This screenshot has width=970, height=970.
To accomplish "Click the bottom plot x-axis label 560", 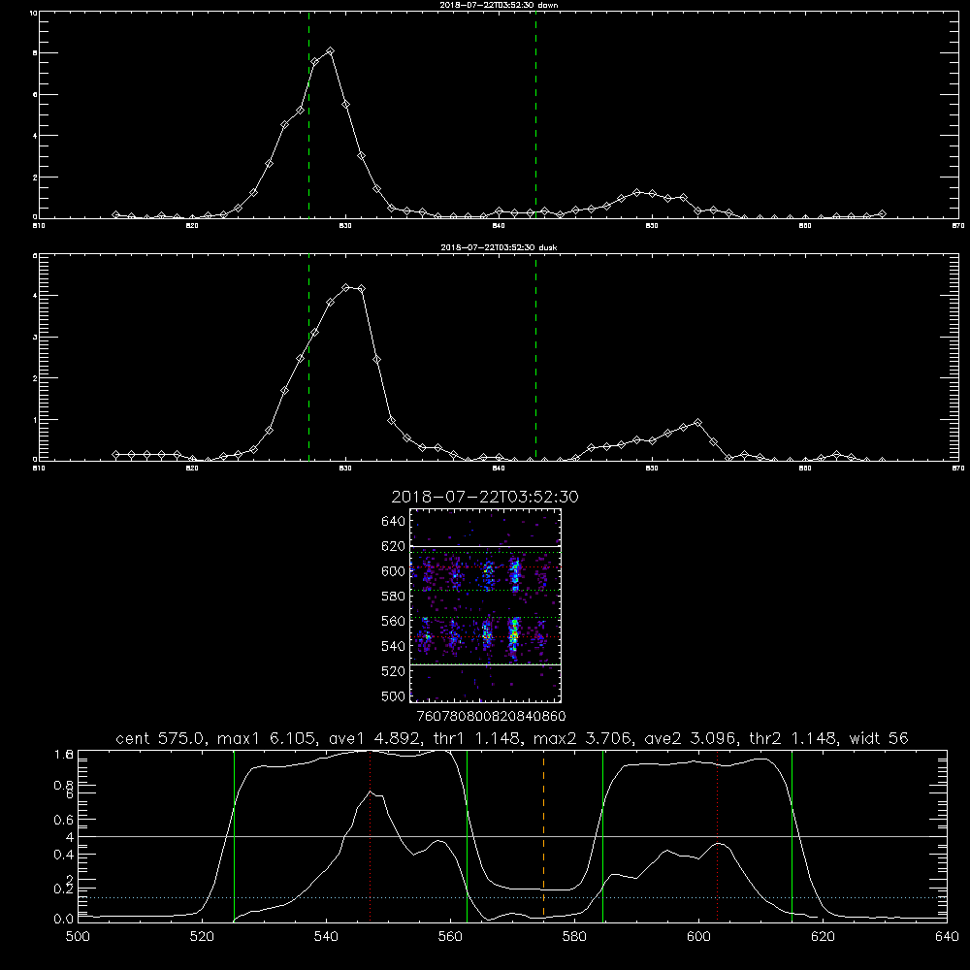I will pyautogui.click(x=450, y=937).
